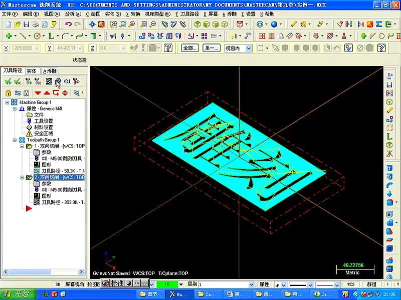Open the 层别 level number dropdown
401x300 pixels.
[252, 284]
